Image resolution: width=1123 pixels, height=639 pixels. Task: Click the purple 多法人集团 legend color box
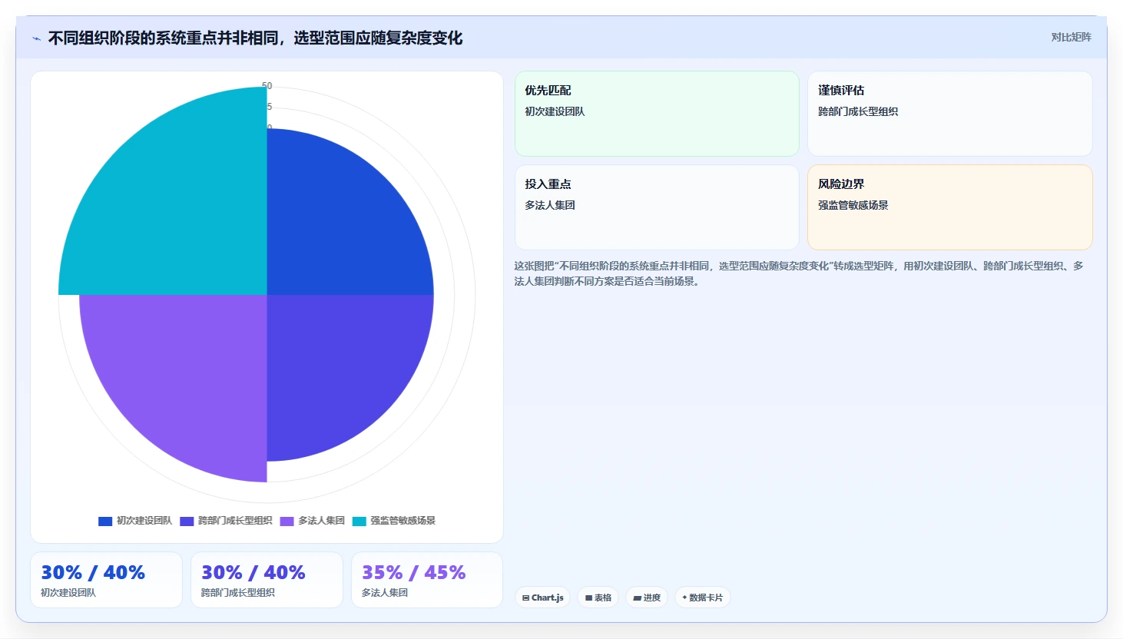pos(287,521)
